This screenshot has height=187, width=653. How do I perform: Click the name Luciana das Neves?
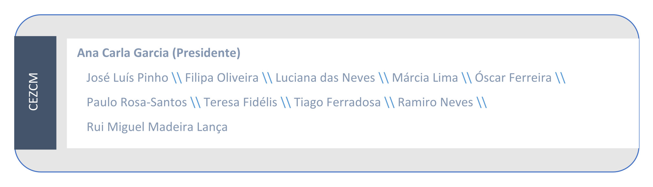(325, 78)
